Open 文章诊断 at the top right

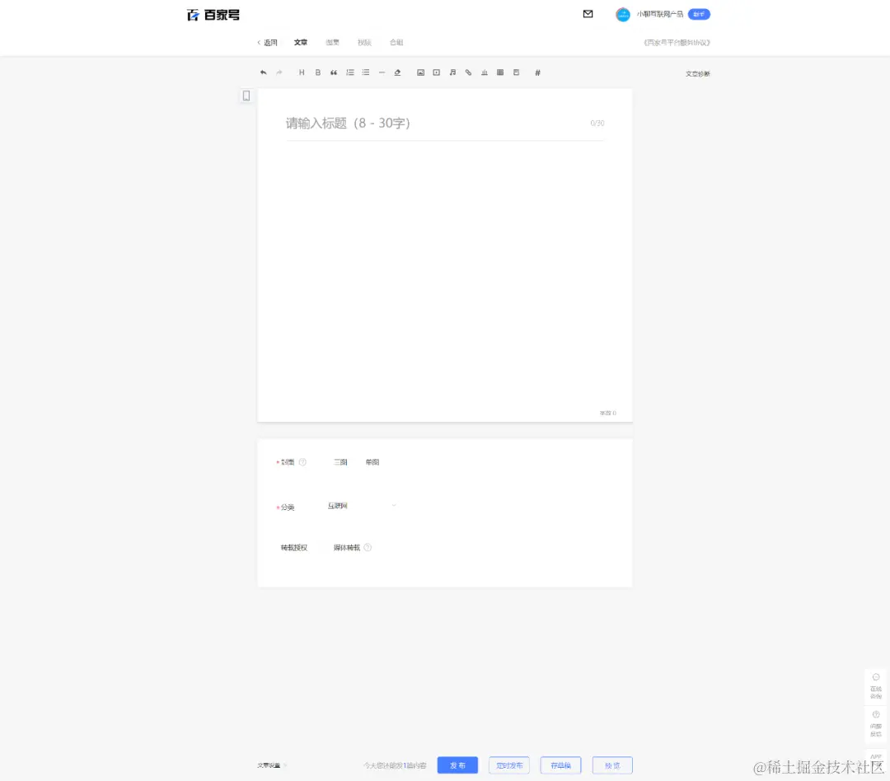[x=698, y=74]
